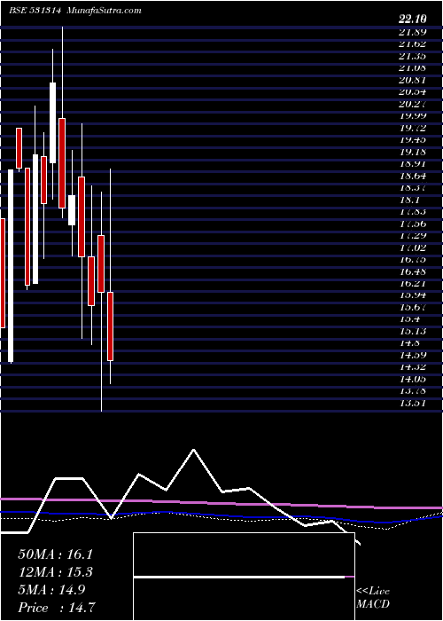This screenshot has width=443, height=621.
Task: Click the 18.91 price axis label
Action: pos(413,164)
